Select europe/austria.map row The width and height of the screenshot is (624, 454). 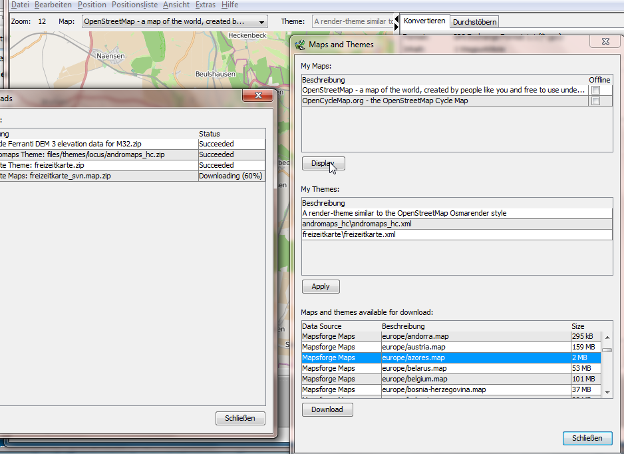451,347
